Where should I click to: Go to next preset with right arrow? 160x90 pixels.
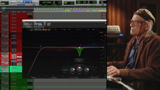click(x=88, y=29)
